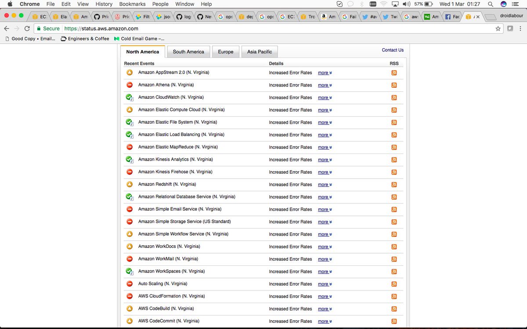
Task: Expand more details for Amazon Athena
Action: (325, 85)
